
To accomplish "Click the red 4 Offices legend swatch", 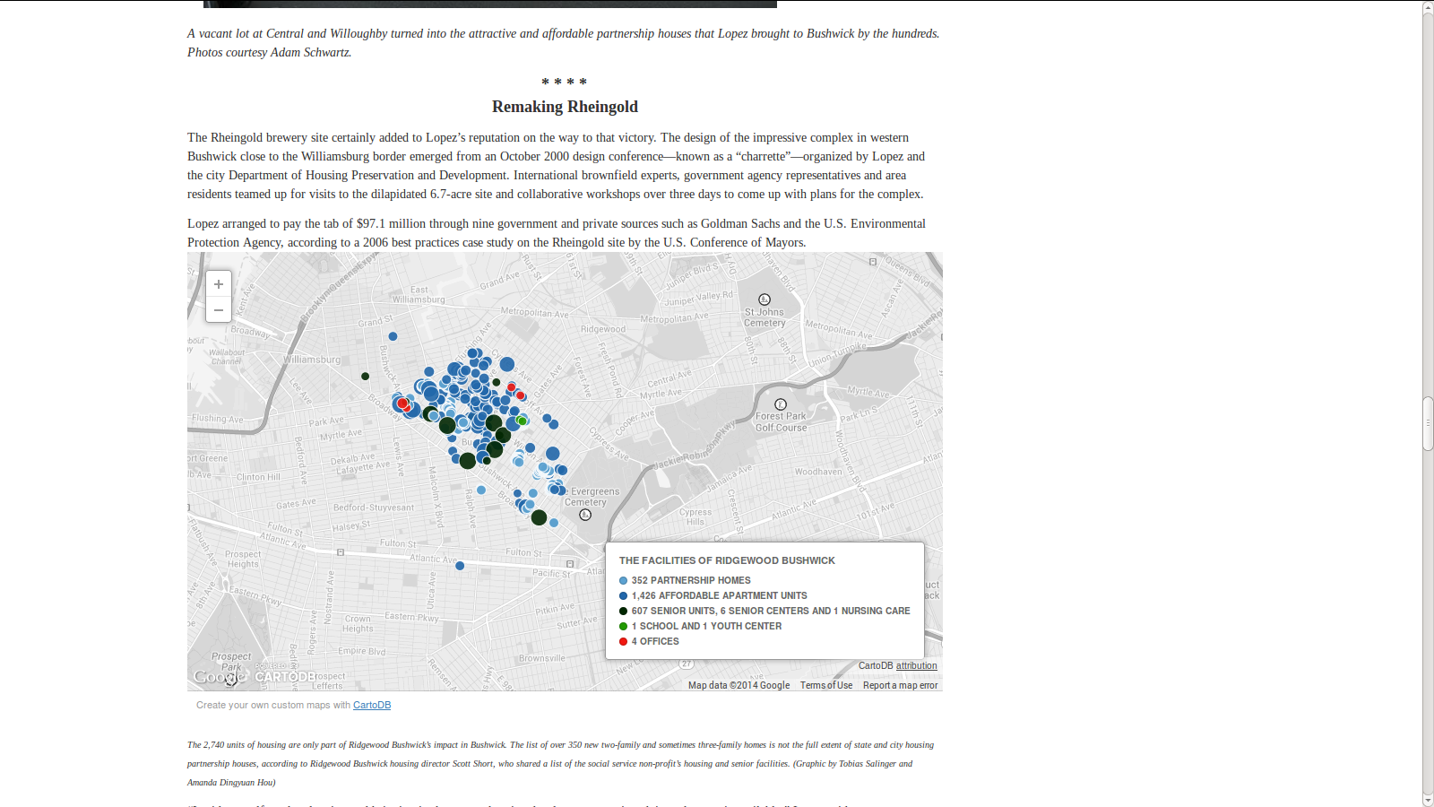I will pyautogui.click(x=624, y=642).
